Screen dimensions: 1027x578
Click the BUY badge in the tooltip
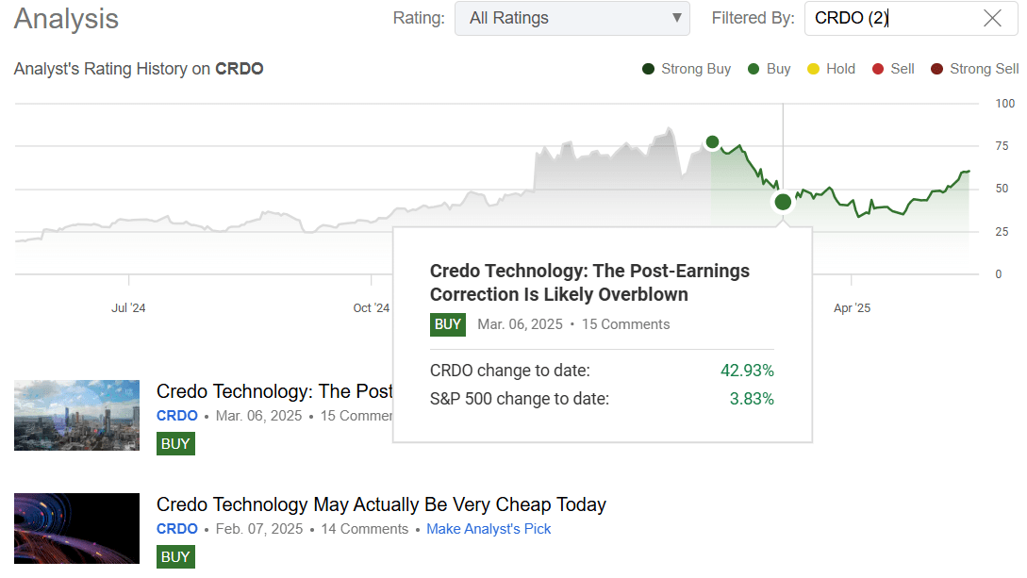tap(448, 324)
